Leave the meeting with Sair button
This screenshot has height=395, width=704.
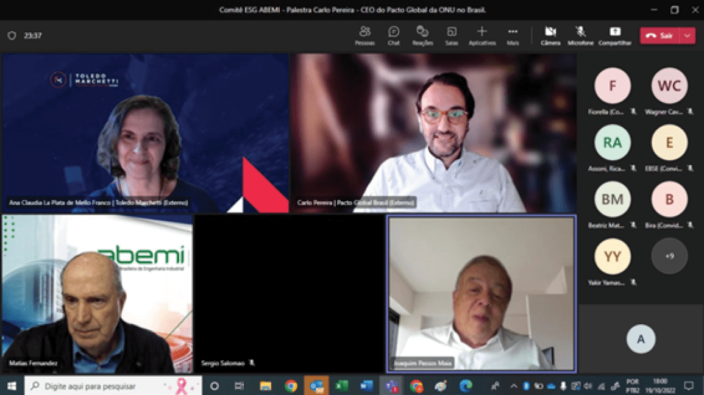(x=659, y=35)
